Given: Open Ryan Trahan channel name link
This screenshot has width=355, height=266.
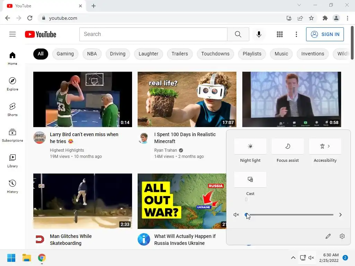Looking at the screenshot, I should [x=165, y=150].
